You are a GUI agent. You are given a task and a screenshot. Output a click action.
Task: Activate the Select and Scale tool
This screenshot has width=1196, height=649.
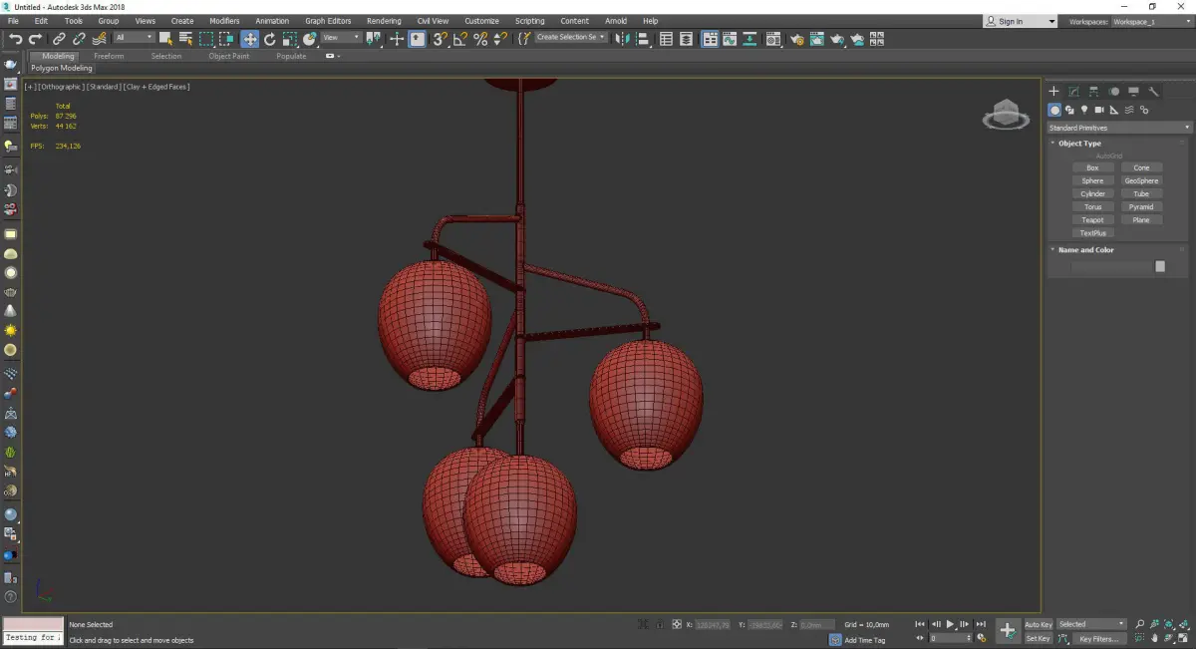click(289, 39)
